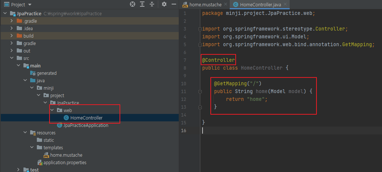Click the "home" return string on line 12
Screen dimensions: 382x172
click(255, 99)
